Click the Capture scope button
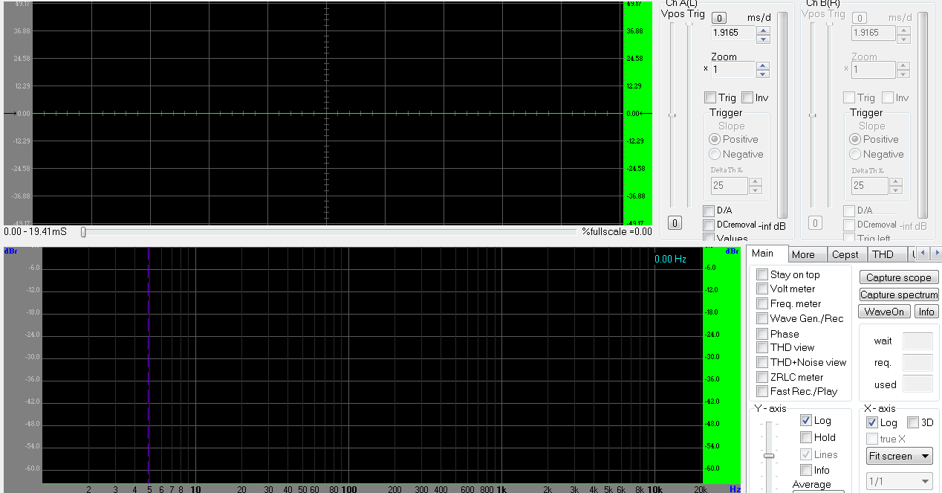Image resolution: width=942 pixels, height=493 pixels. click(899, 277)
